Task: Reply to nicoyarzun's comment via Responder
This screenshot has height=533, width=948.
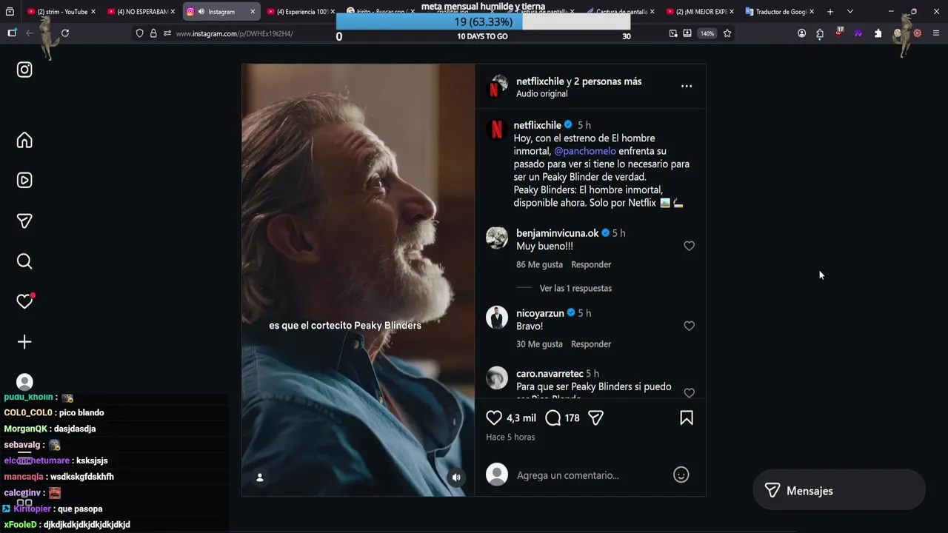Action: point(591,344)
